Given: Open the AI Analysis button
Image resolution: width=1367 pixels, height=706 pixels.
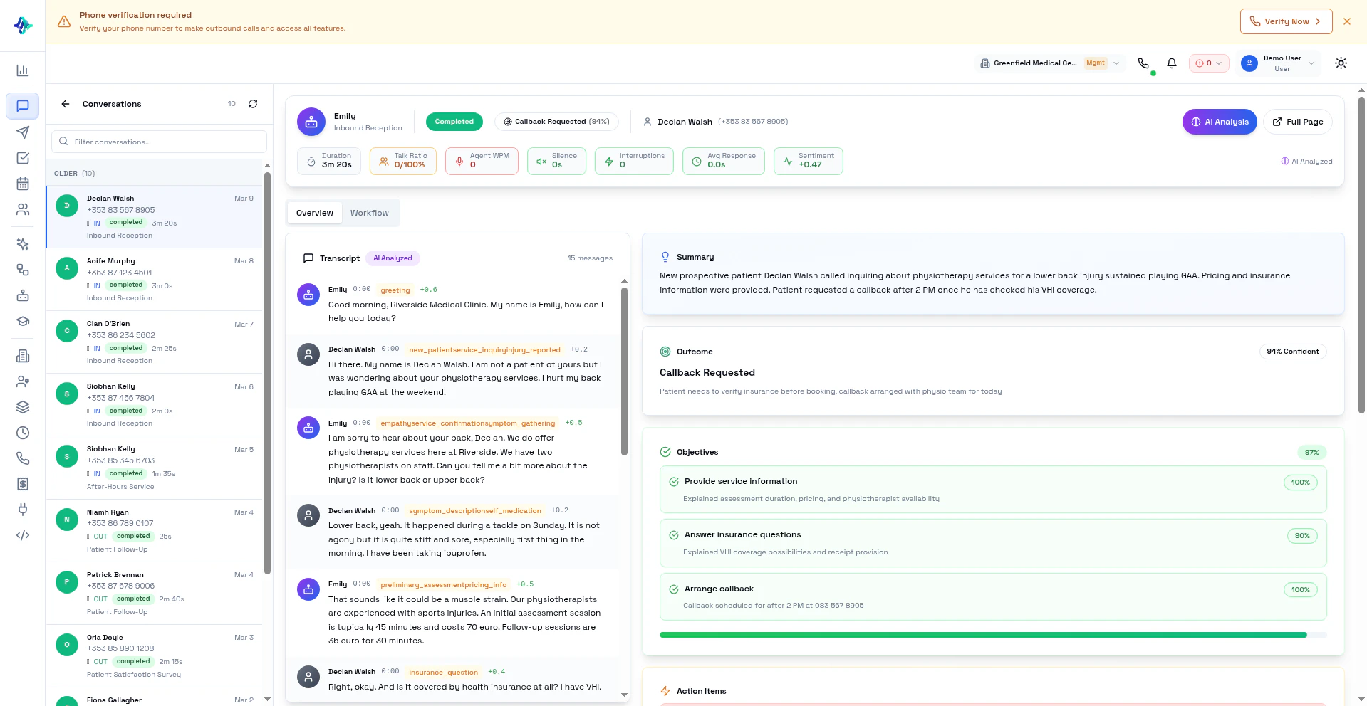Looking at the screenshot, I should click(x=1220, y=122).
